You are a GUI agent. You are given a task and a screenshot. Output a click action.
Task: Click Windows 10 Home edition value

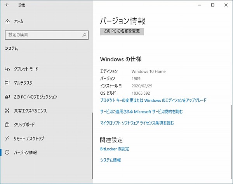pyautogui.click(x=148, y=71)
